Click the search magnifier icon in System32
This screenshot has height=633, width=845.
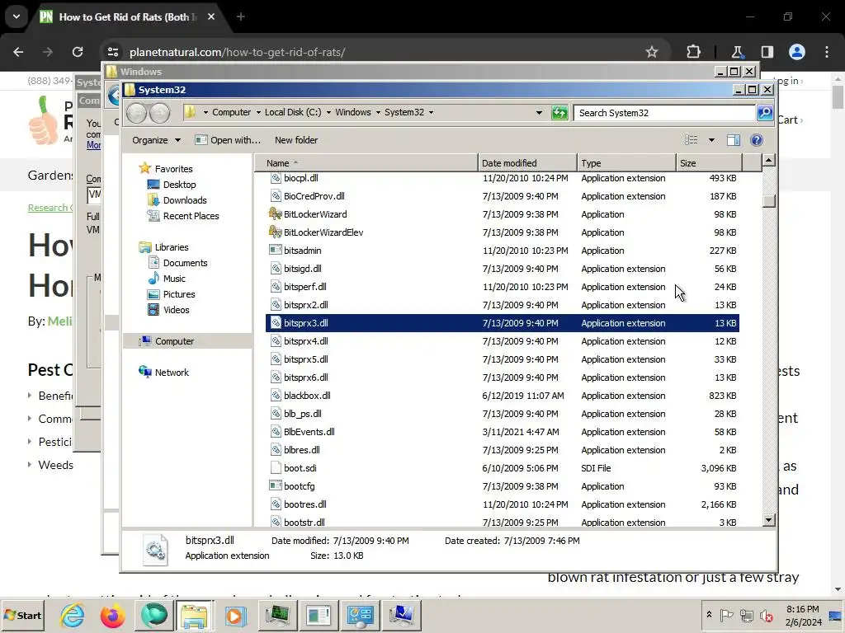[765, 112]
